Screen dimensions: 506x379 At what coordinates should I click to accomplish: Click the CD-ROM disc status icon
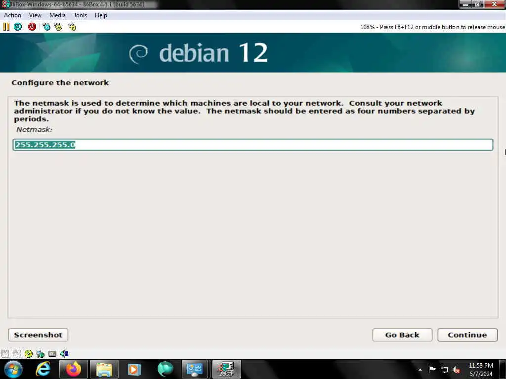coord(28,354)
